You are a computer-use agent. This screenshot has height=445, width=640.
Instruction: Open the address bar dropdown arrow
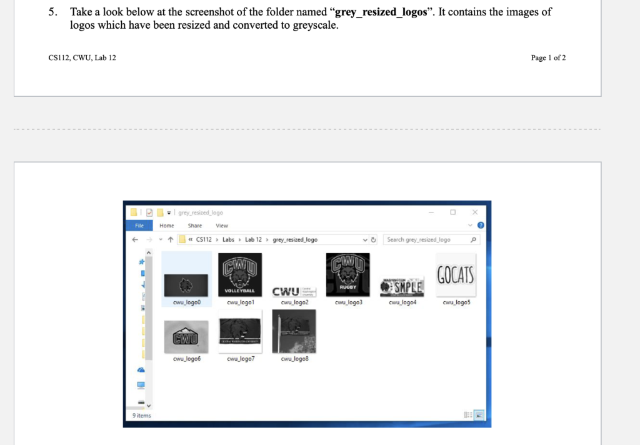(365, 240)
